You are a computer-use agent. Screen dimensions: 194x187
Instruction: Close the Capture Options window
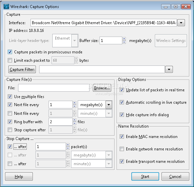[186, 7]
